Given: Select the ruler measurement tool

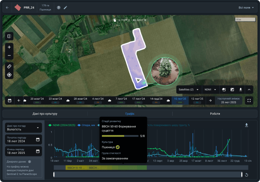Looking at the screenshot, I should click(x=9, y=67).
